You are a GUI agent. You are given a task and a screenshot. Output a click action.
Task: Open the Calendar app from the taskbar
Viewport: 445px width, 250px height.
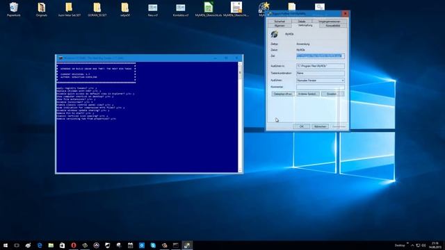point(130,245)
